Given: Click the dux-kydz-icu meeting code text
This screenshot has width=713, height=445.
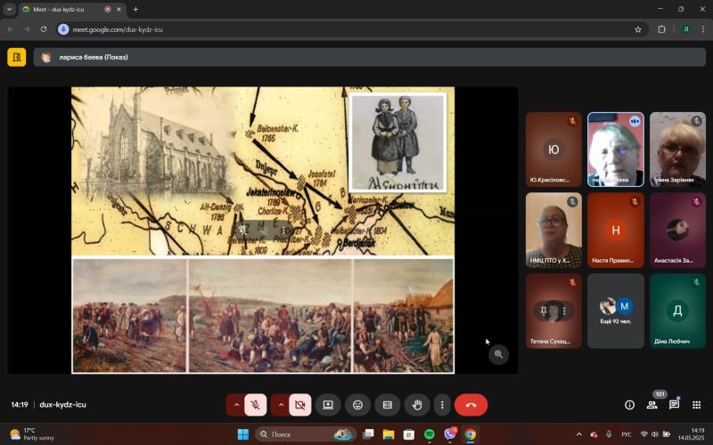Looking at the screenshot, I should [x=62, y=405].
